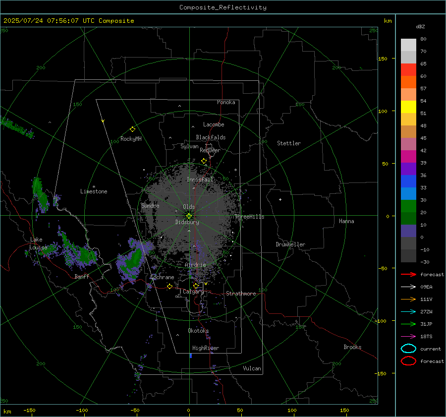Click the Okotoks label

point(198,330)
